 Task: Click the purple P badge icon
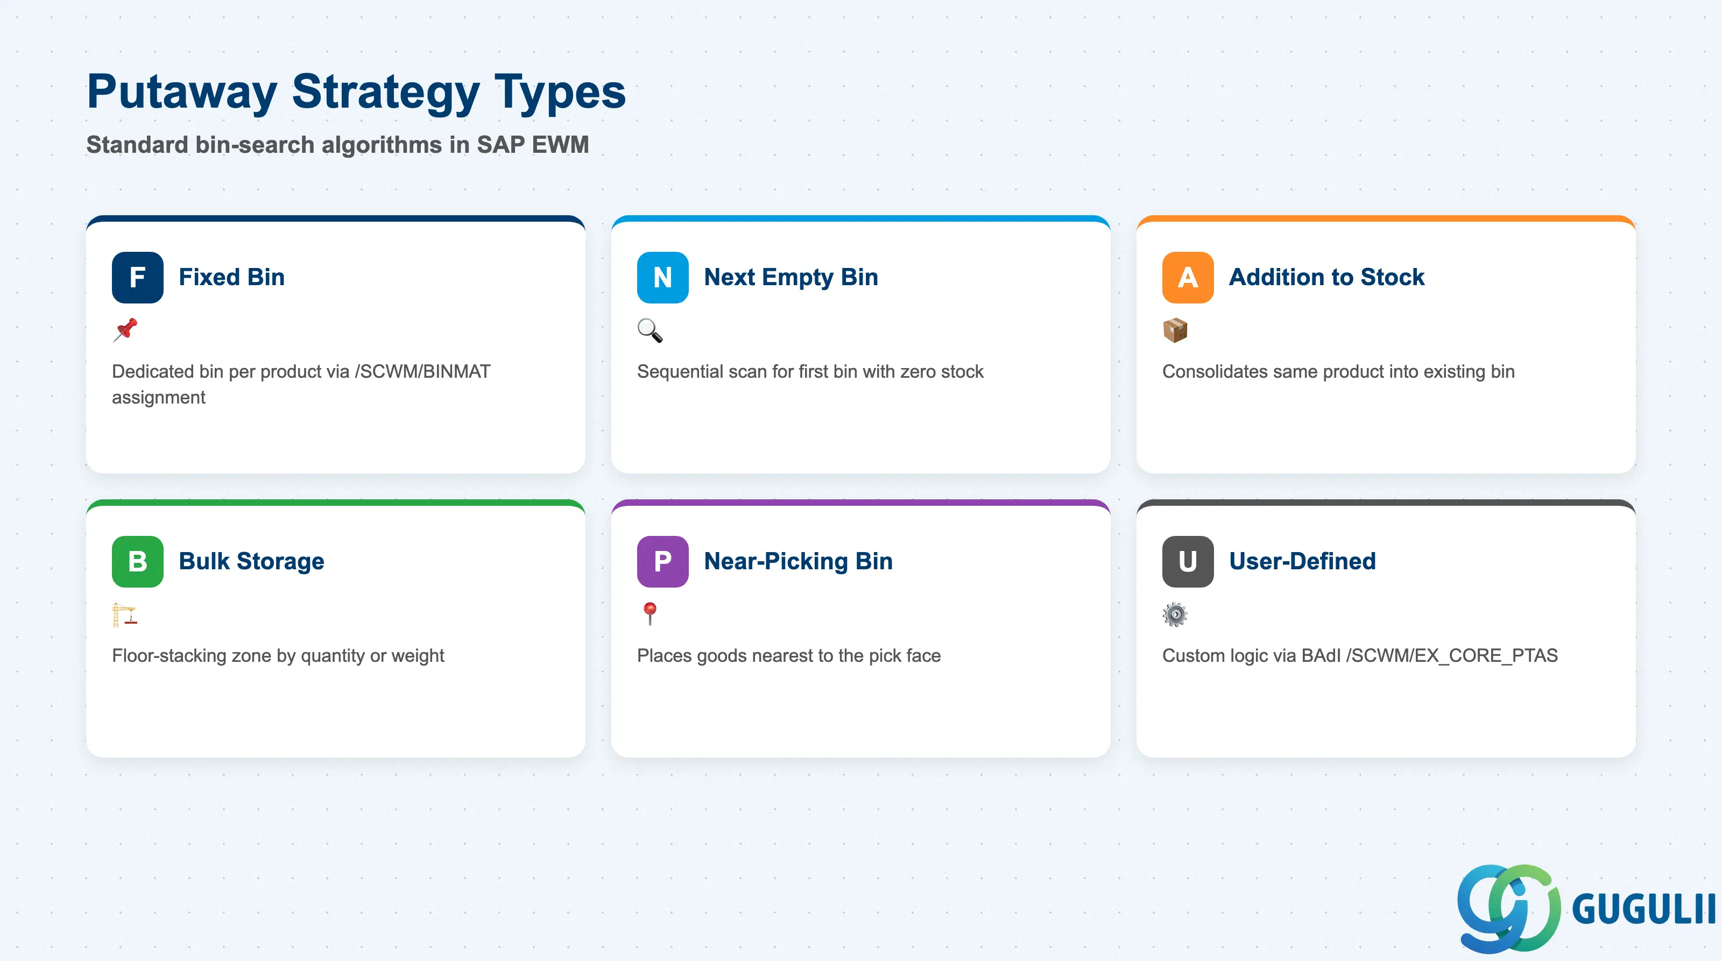pos(662,561)
